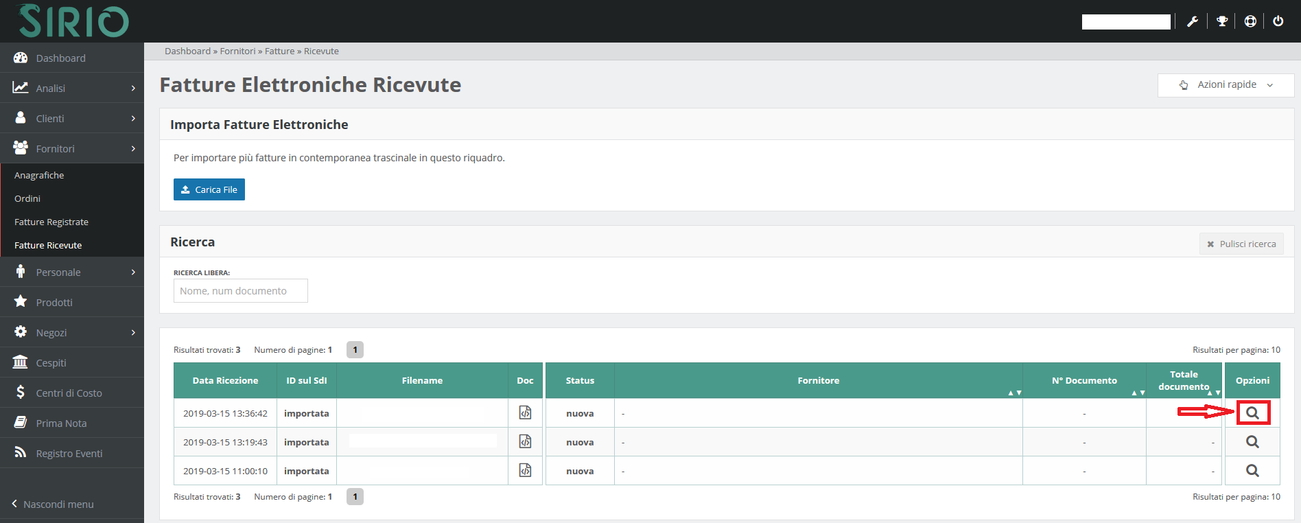Screen dimensions: 1301x523
Task: Open the lifebuoy support icon
Action: pyautogui.click(x=1250, y=21)
